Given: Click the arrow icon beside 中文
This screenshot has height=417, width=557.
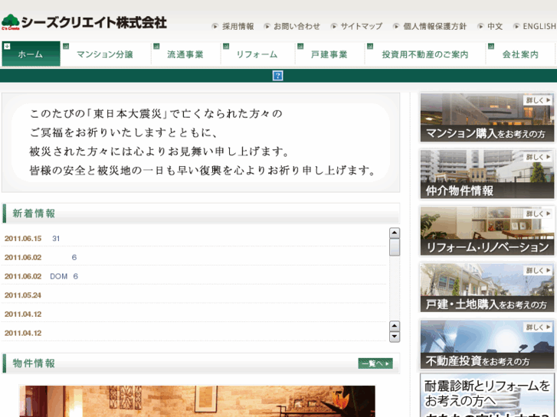Looking at the screenshot, I should point(480,26).
